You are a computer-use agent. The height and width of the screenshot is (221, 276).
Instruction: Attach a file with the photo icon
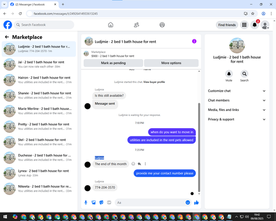click(94, 203)
